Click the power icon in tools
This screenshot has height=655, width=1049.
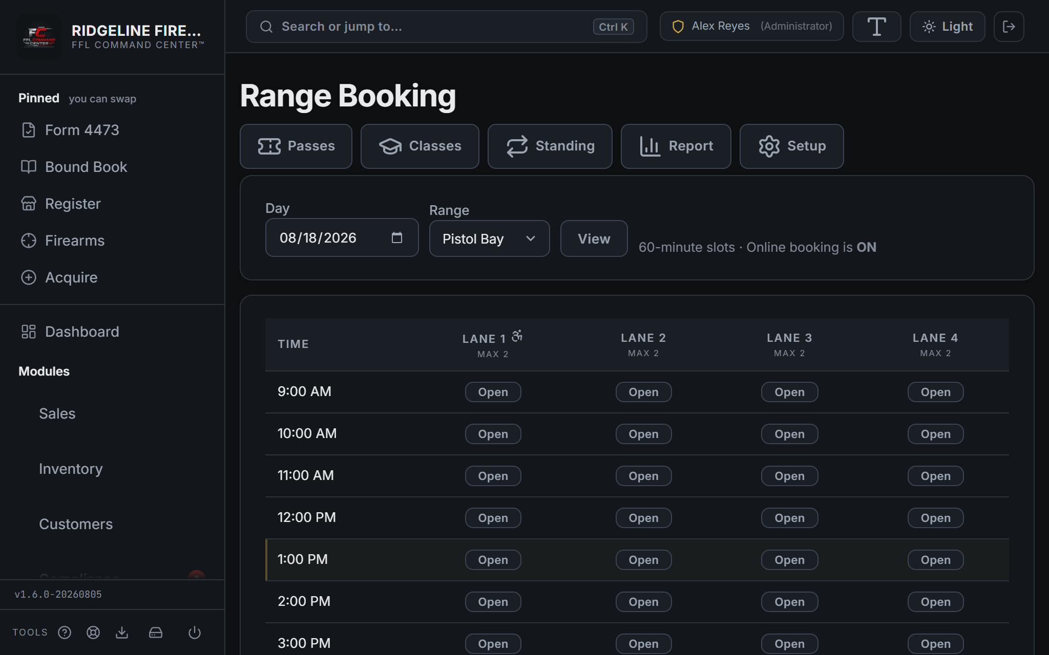click(x=195, y=632)
